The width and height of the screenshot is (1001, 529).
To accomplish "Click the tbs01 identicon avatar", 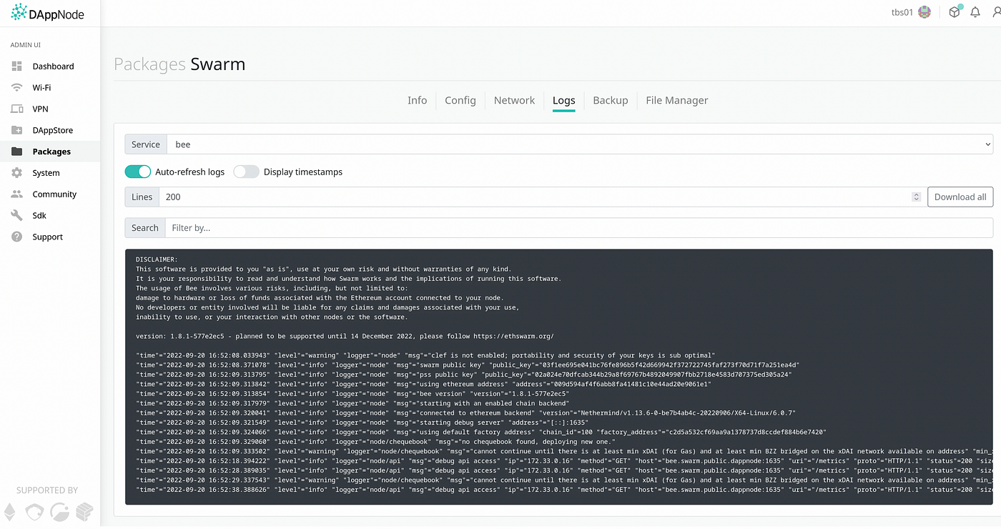I will pyautogui.click(x=924, y=12).
